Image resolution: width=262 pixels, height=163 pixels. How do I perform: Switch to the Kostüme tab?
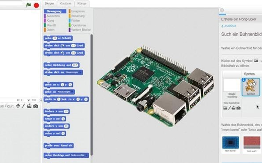[x=65, y=4]
